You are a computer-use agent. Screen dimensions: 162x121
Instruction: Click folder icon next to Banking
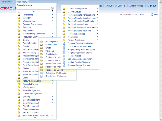(19, 97)
